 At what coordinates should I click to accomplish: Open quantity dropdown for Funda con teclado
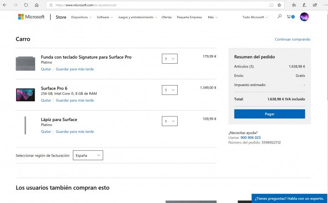[169, 59]
